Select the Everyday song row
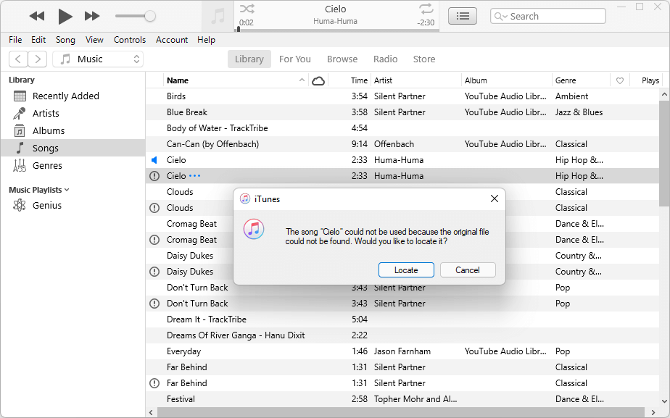Screen dimensions: 670x418 click(x=402, y=351)
